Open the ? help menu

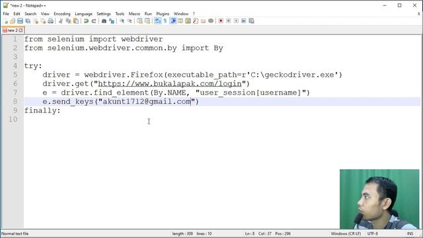(194, 14)
